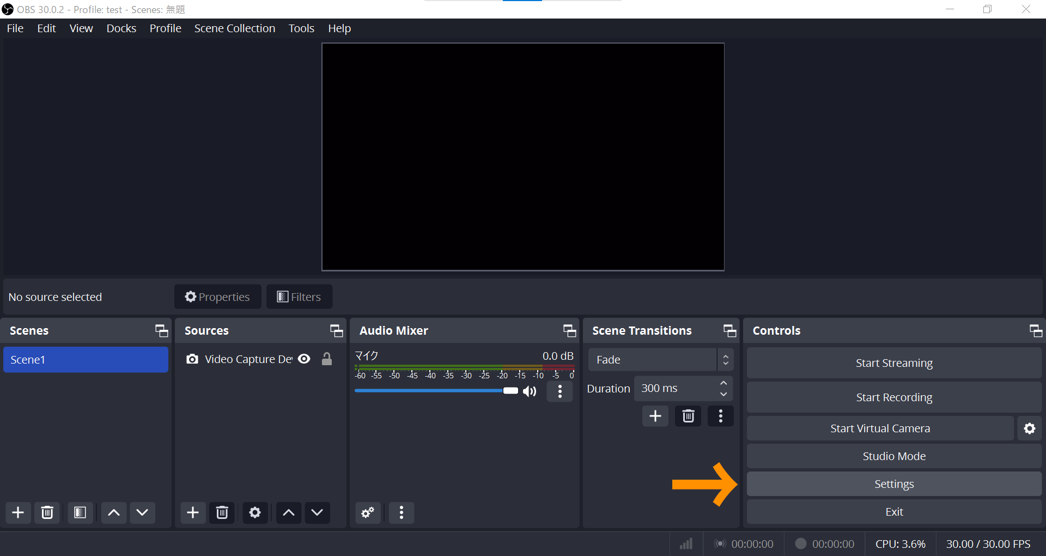Decrease transition duration with down arrow
Screen dimensions: 1046x556
tap(723, 394)
